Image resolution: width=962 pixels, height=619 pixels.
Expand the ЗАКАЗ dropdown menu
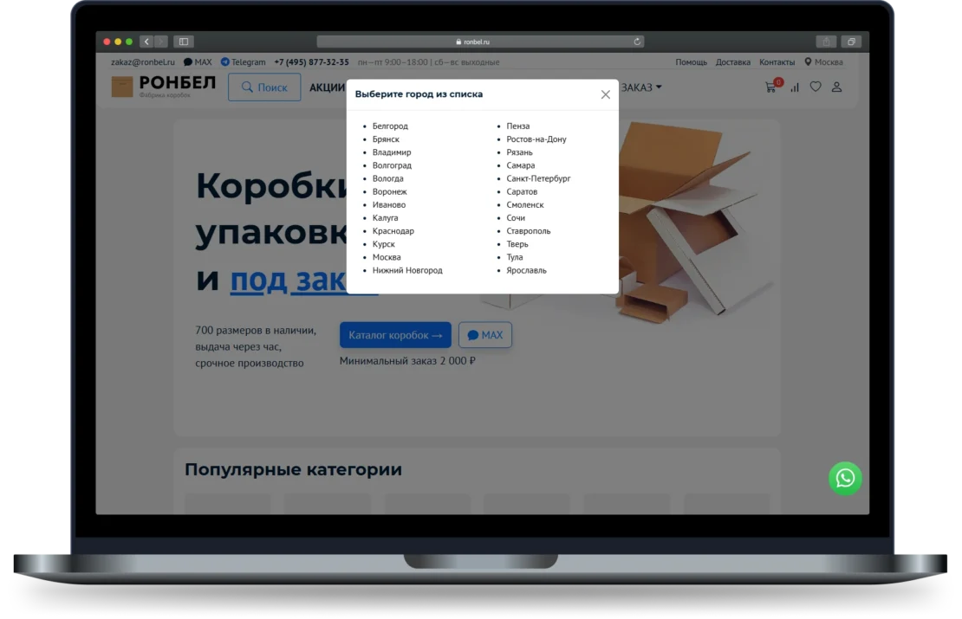641,87
